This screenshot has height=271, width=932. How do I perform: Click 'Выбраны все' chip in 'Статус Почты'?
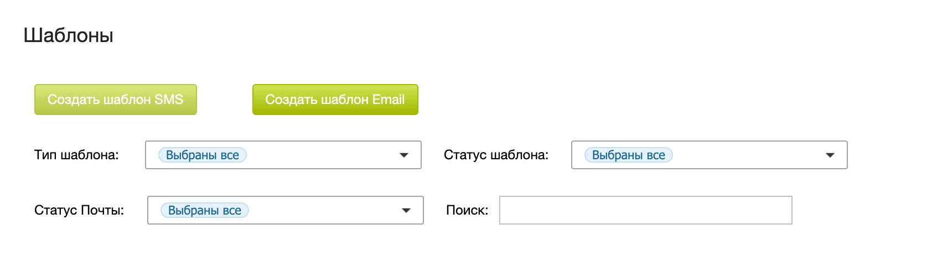pyautogui.click(x=205, y=211)
